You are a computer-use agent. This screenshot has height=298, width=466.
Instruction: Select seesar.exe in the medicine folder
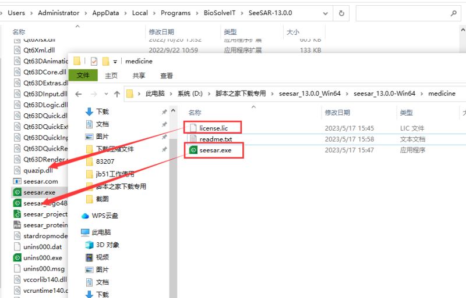point(215,150)
